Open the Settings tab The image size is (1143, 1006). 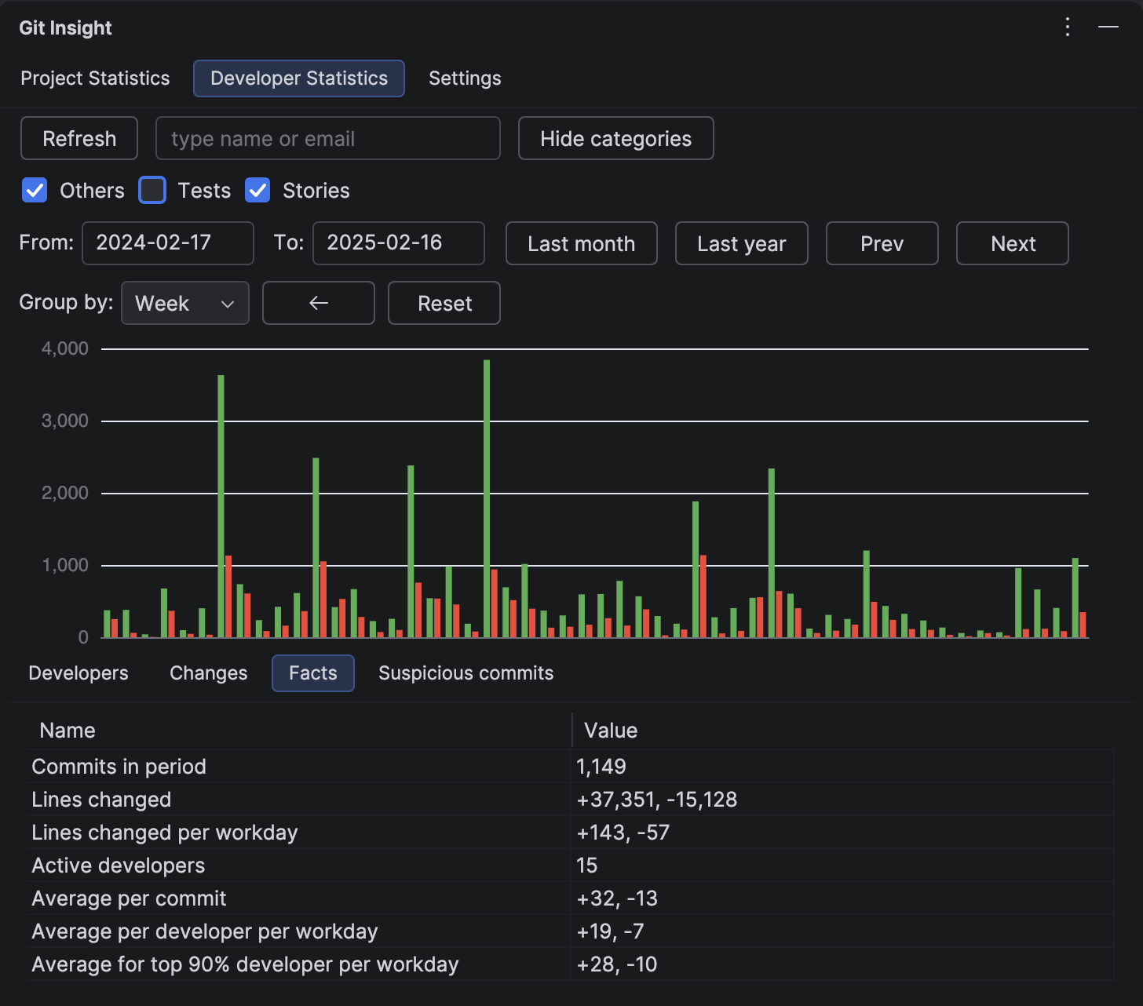pyautogui.click(x=464, y=78)
